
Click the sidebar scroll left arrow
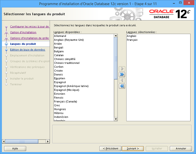pos(4,141)
